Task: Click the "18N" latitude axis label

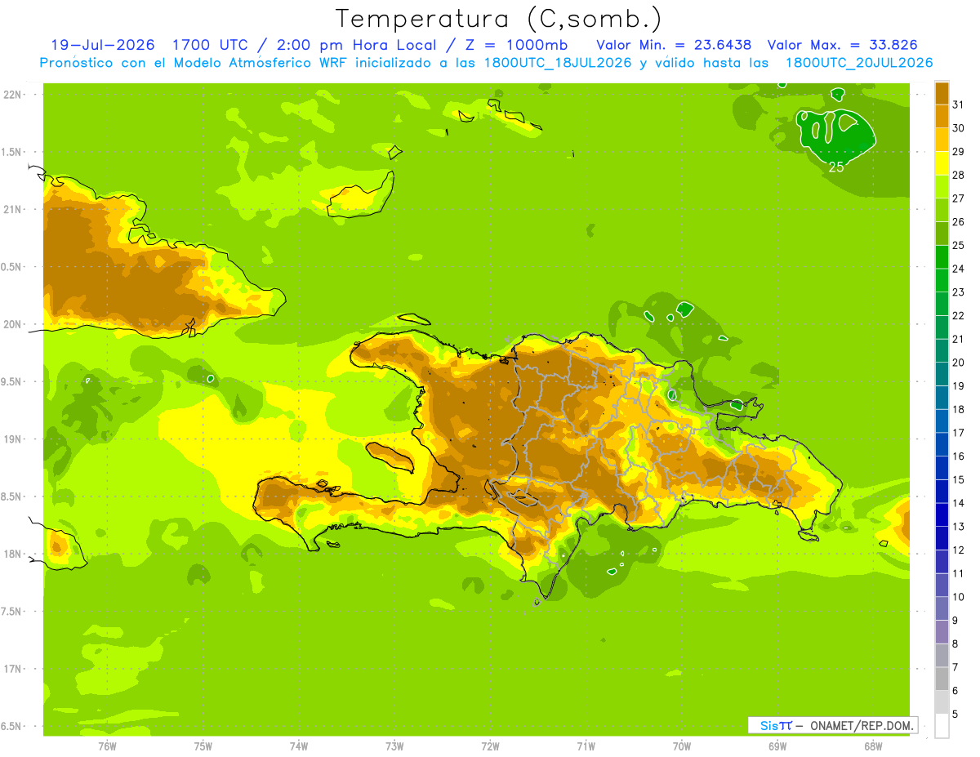Action: point(12,554)
